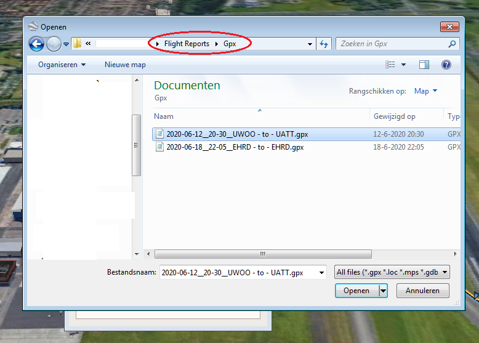Open the Rangschikken op Map dropdown

[425, 91]
